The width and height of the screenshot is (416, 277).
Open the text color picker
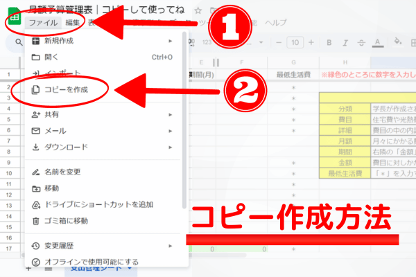(x=378, y=43)
